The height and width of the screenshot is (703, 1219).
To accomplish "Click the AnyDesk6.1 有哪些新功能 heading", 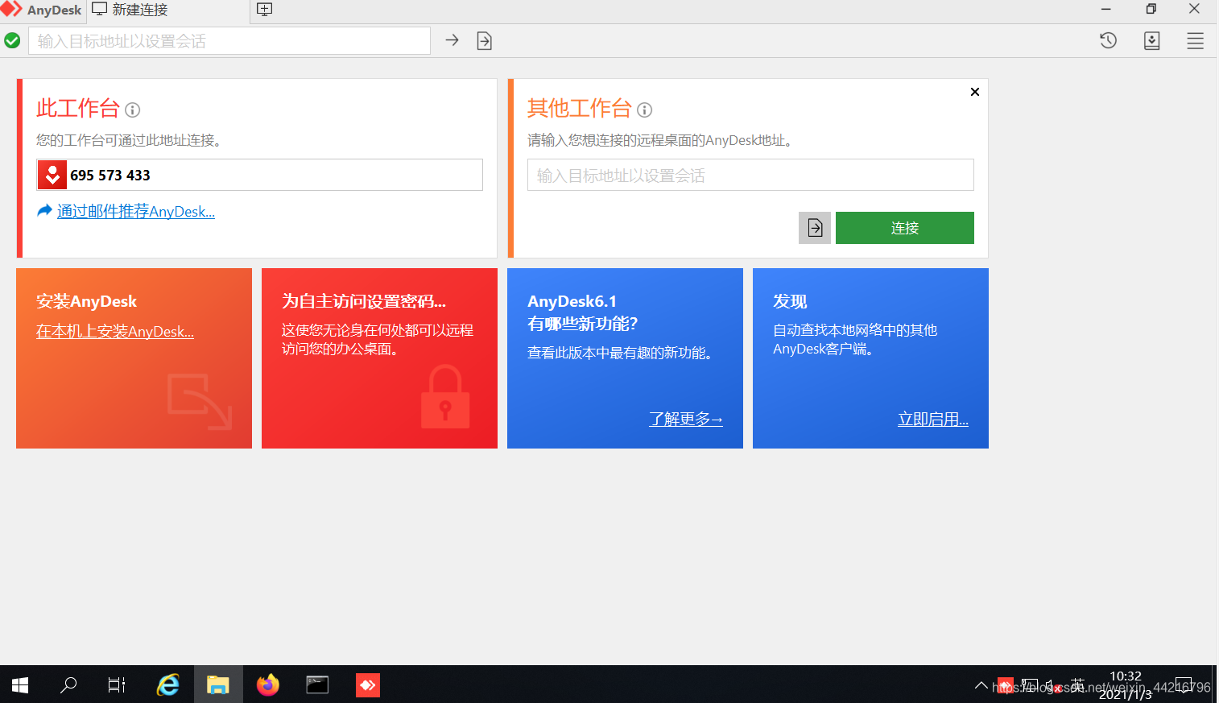I will (583, 312).
